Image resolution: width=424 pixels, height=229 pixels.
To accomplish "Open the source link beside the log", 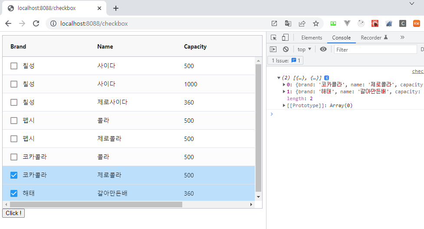I will pyautogui.click(x=418, y=72).
